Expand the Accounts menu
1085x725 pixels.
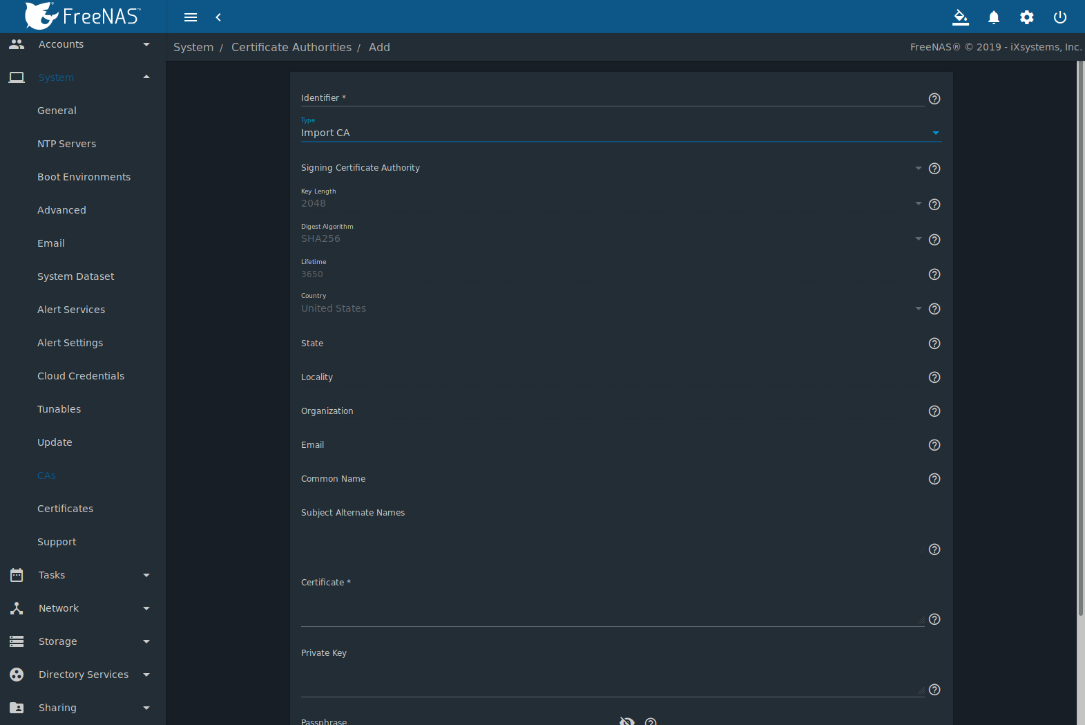83,44
